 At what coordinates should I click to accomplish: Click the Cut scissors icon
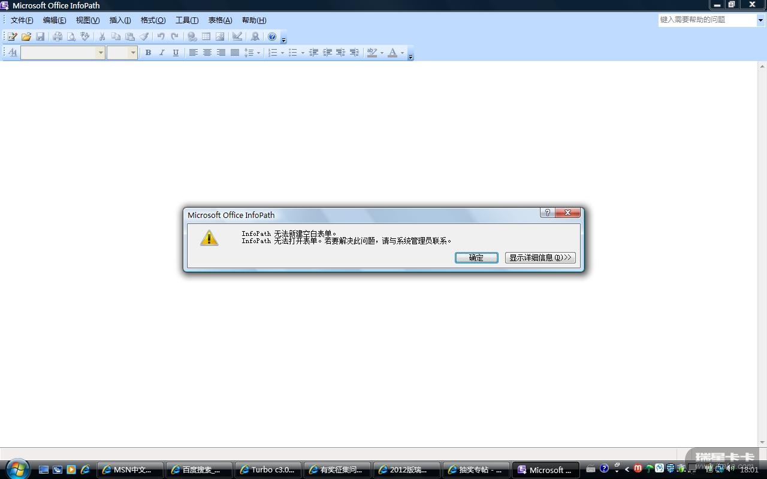click(102, 37)
